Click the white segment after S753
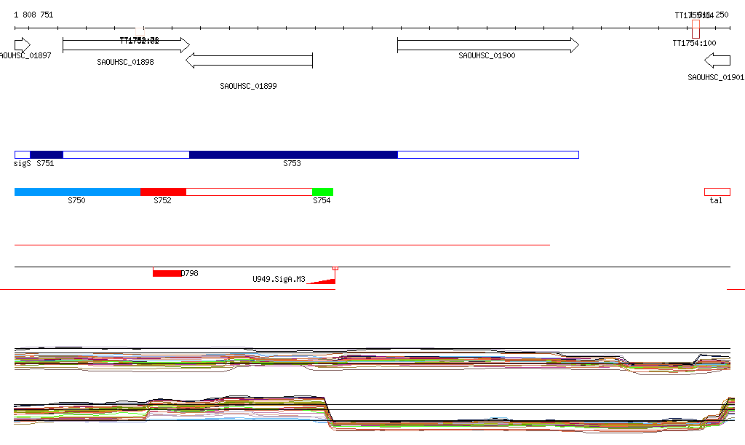Screen dimensions: 745x445 pos(488,154)
